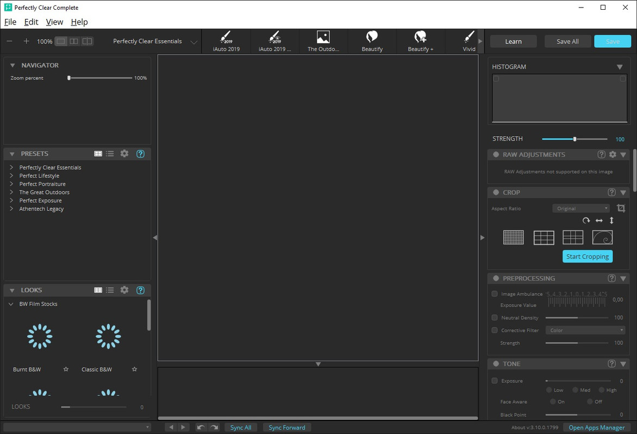The image size is (637, 434).
Task: Collapse the BW Film Stocks group
Action: (11, 304)
